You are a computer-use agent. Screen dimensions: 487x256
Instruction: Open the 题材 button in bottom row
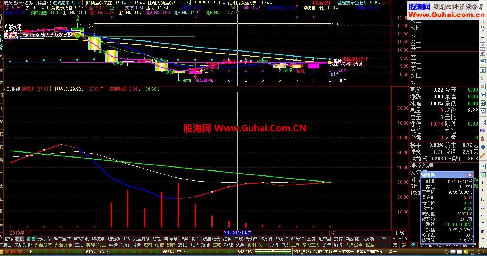pos(148,245)
